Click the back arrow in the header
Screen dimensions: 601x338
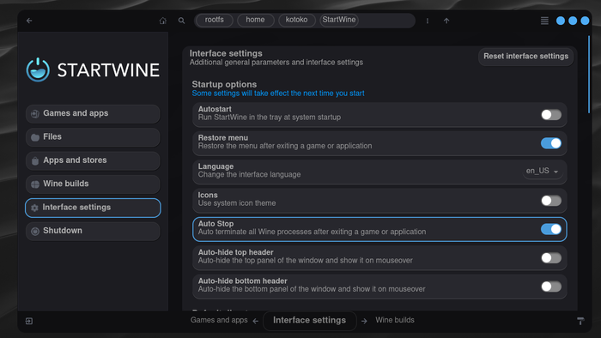tap(29, 21)
